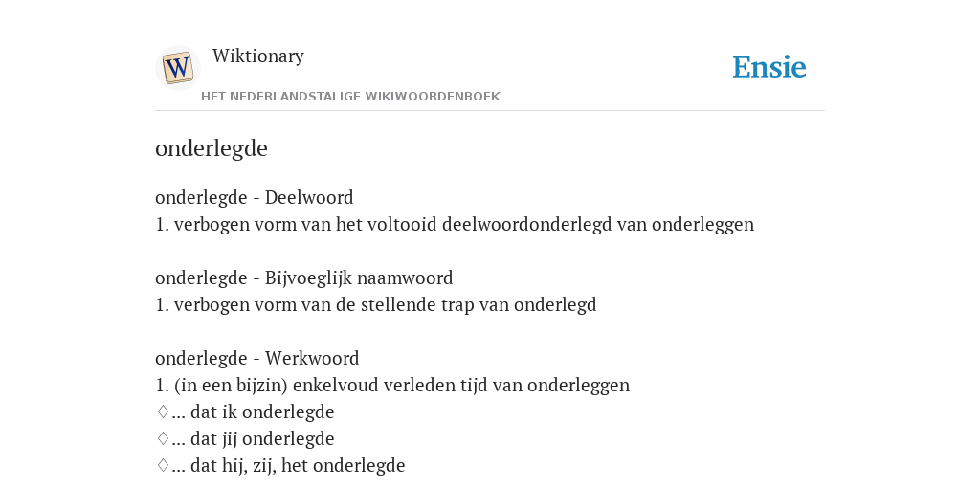Viewport: 980px width, 490px height.
Task: Select the example '... dat hij, zij, het onderlegde'
Action: [x=288, y=466]
